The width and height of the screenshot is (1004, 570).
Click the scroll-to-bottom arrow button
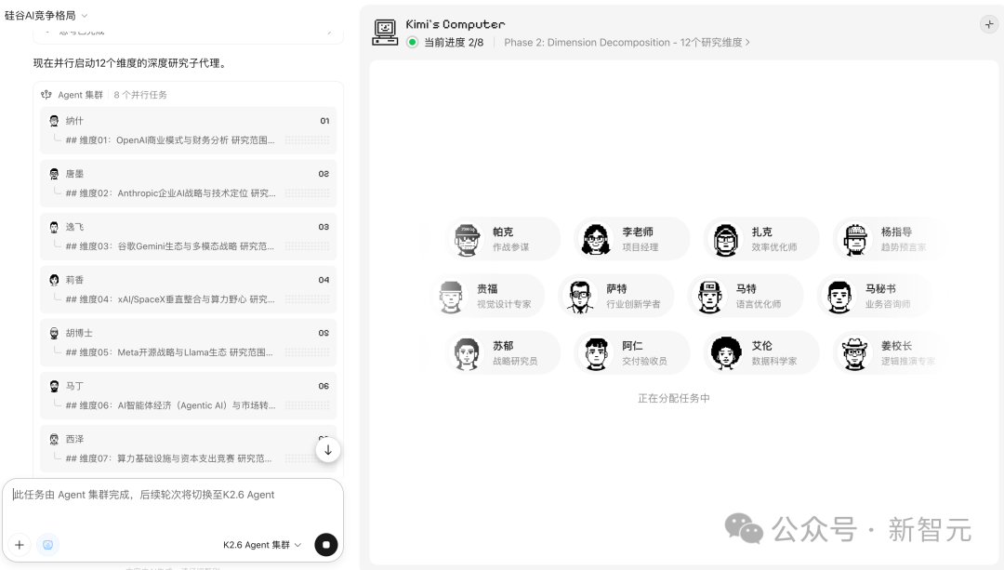328,450
